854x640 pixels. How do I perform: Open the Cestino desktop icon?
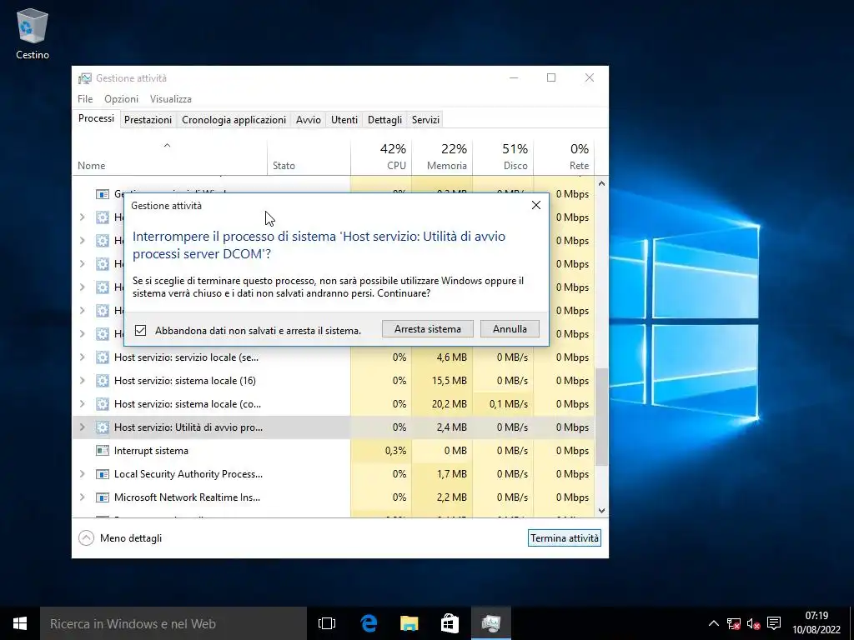tap(33, 33)
